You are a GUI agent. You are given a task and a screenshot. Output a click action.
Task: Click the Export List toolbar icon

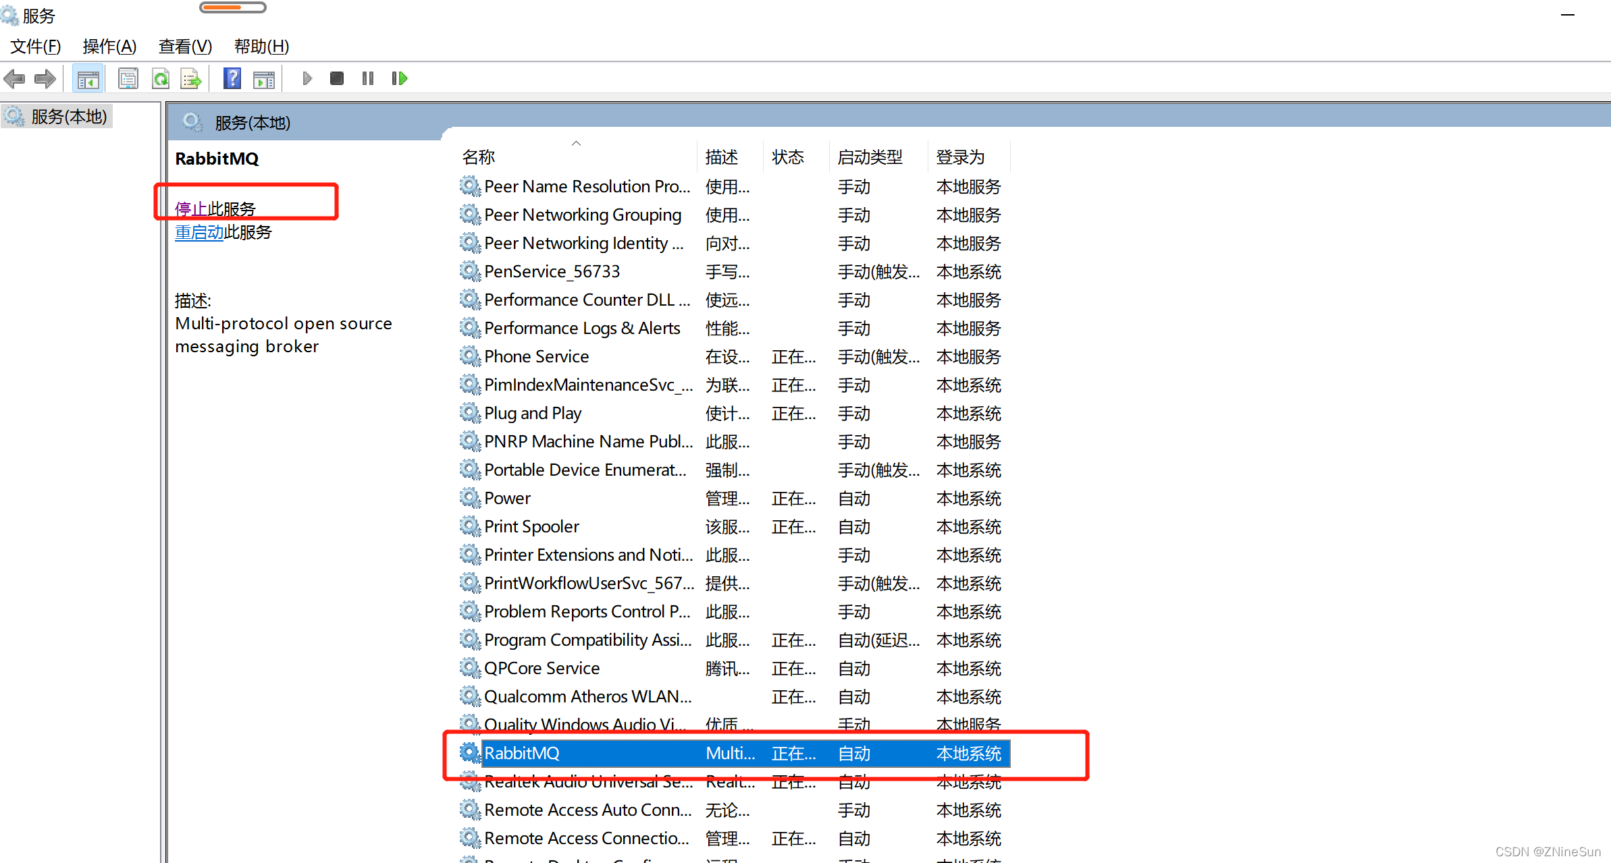tap(191, 79)
